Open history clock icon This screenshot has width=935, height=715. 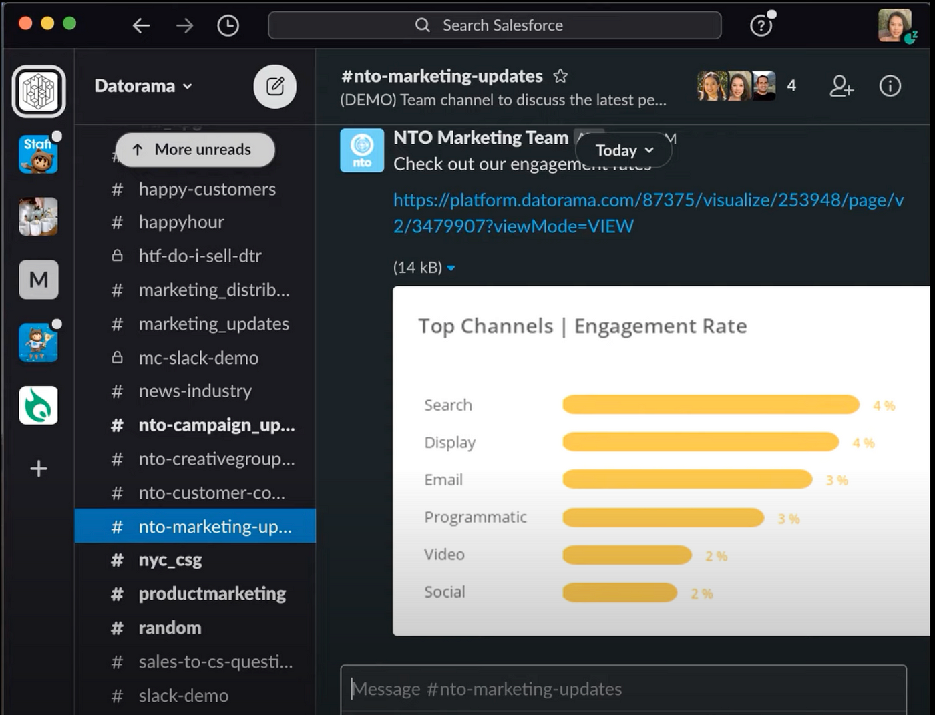228,26
